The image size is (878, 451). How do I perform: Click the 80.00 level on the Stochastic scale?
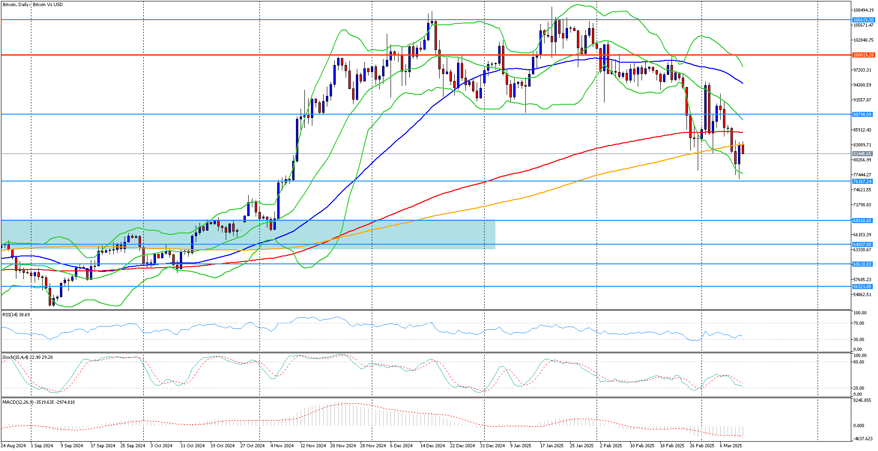[x=859, y=362]
